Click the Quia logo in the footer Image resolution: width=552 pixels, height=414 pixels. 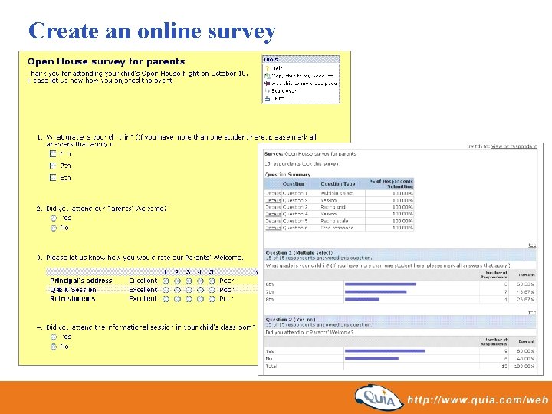click(379, 398)
